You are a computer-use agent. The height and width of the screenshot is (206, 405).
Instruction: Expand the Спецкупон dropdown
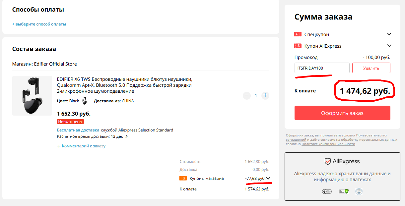tap(389, 34)
